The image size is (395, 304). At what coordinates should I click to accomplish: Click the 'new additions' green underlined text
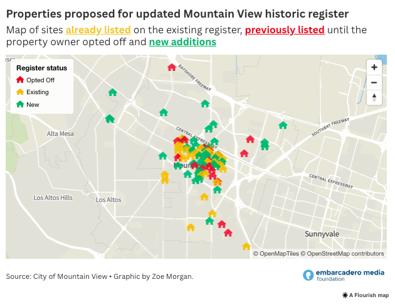pyautogui.click(x=182, y=41)
